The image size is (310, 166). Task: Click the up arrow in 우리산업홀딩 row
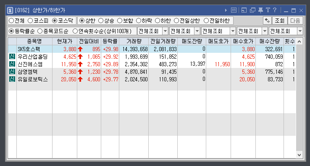[x=80, y=57]
